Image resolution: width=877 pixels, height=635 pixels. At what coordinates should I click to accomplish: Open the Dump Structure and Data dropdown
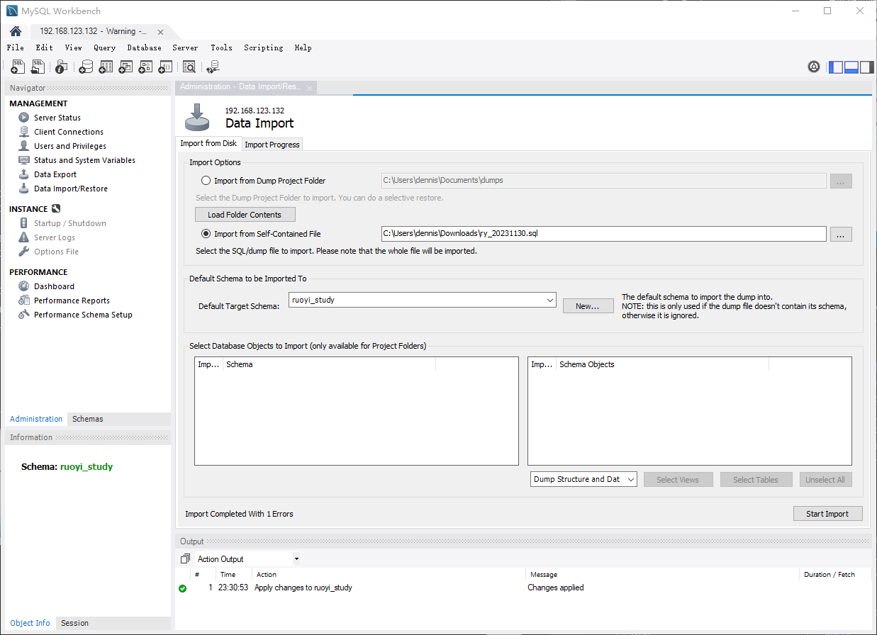583,480
